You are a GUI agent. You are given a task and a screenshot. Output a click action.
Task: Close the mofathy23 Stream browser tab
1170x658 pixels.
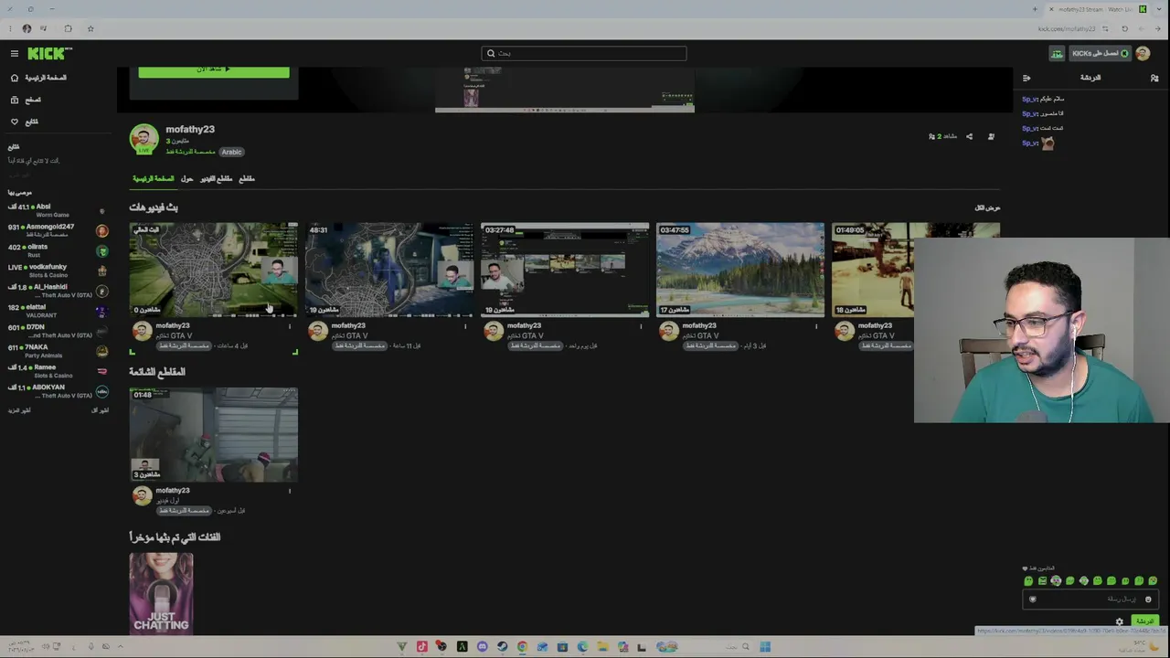click(x=1051, y=9)
